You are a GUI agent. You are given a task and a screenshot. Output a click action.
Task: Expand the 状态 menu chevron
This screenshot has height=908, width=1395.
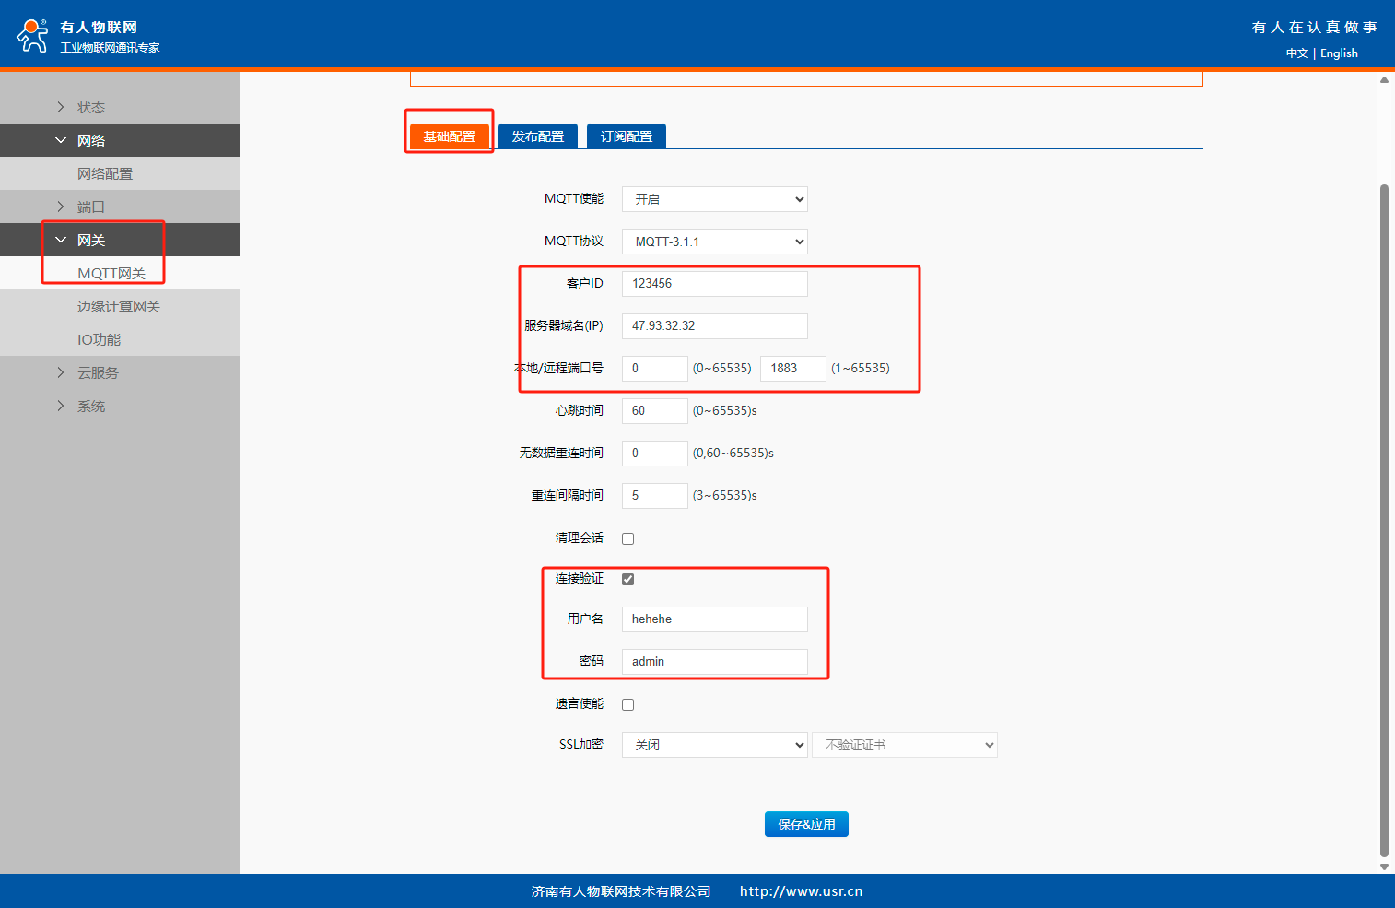coord(61,107)
